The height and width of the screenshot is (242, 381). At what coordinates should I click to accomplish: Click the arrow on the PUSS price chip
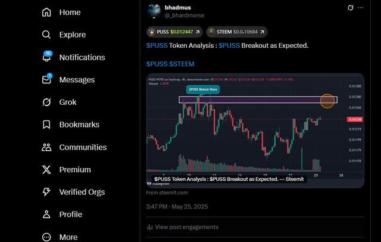pyautogui.click(x=198, y=32)
